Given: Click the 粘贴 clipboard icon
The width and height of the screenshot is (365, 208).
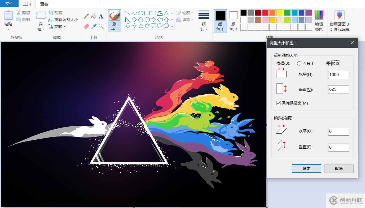Looking at the screenshot, I should point(8,15).
